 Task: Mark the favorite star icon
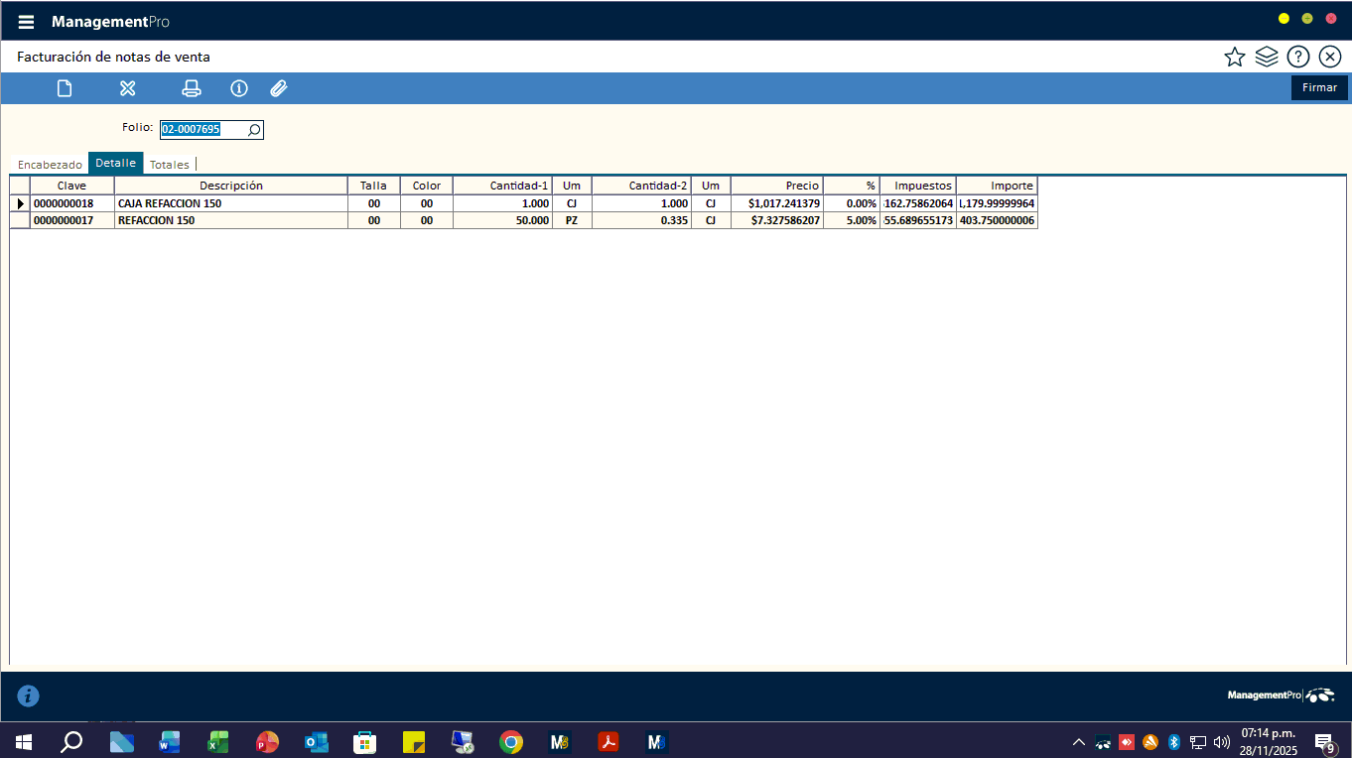pyautogui.click(x=1234, y=58)
